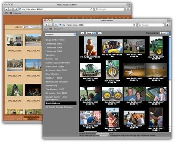Click scroll down arrow of photo grid

(x=170, y=130)
